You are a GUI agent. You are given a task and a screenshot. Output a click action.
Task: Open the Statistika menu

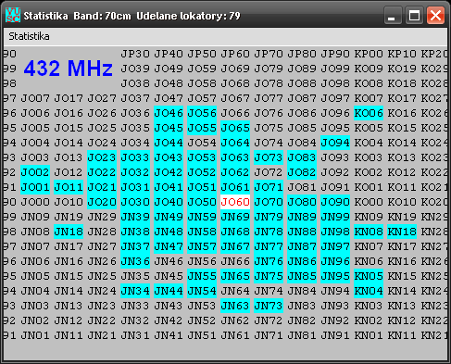click(29, 36)
